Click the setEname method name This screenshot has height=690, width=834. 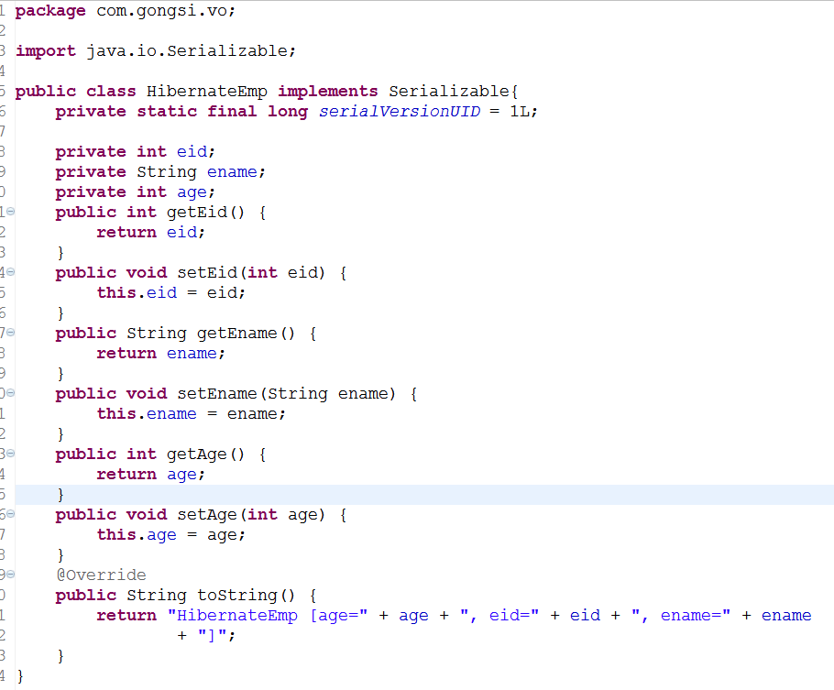pyautogui.click(x=217, y=394)
